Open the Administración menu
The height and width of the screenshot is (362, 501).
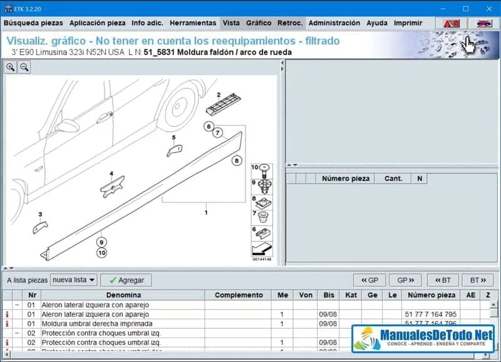[334, 23]
